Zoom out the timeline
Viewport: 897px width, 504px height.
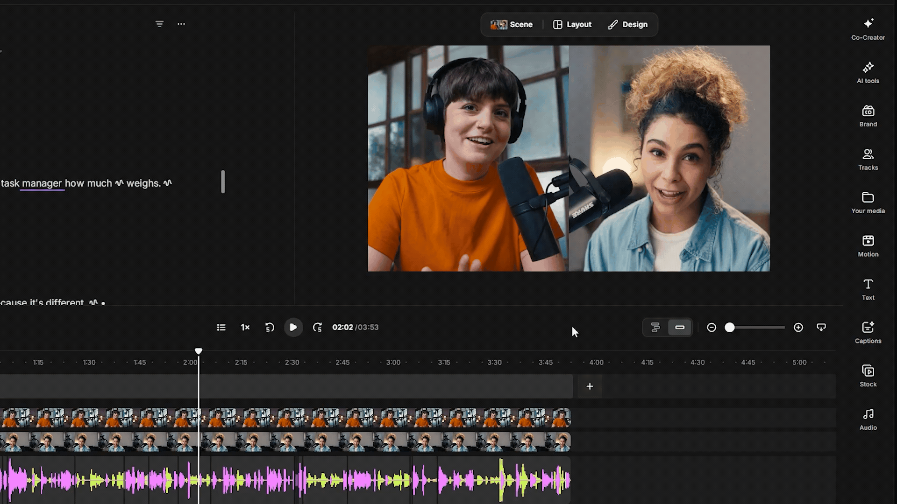[712, 328]
